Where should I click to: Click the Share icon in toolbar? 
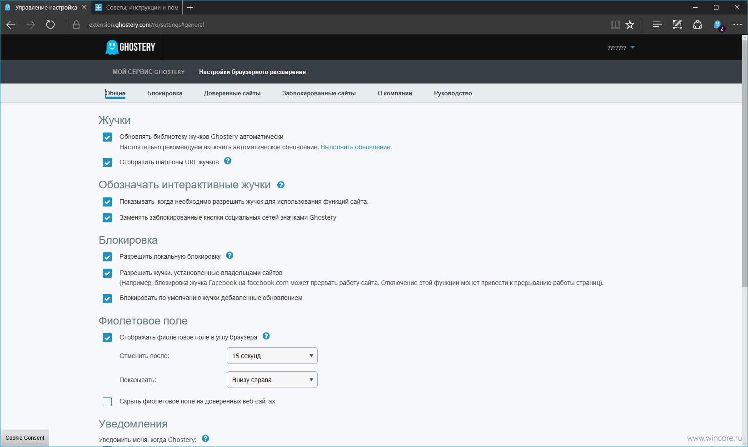coord(698,25)
